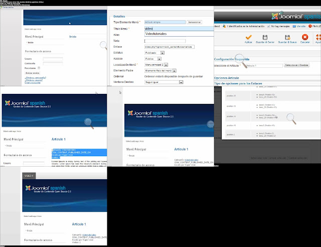The image size is (321, 247).
Task: Click the No hay mensajes icon
Action: tap(268, 26)
